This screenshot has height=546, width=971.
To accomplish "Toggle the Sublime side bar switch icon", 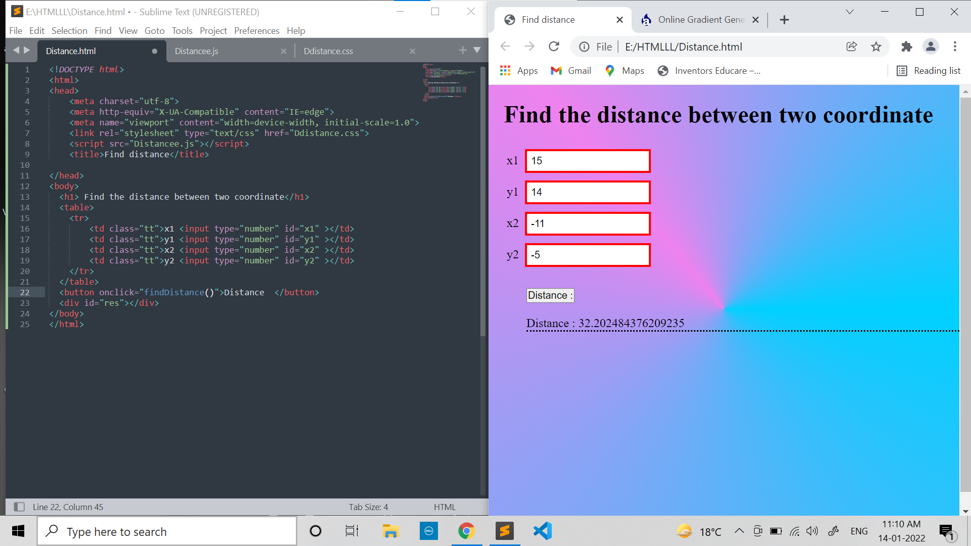I will [x=19, y=507].
